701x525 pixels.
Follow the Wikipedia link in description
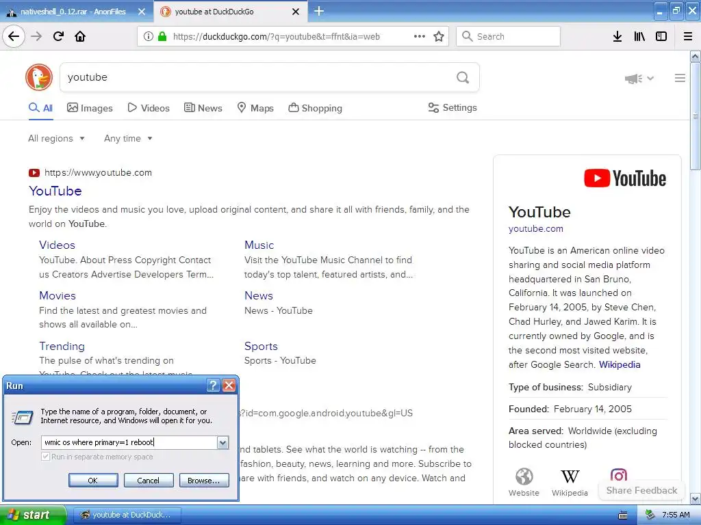coord(619,365)
